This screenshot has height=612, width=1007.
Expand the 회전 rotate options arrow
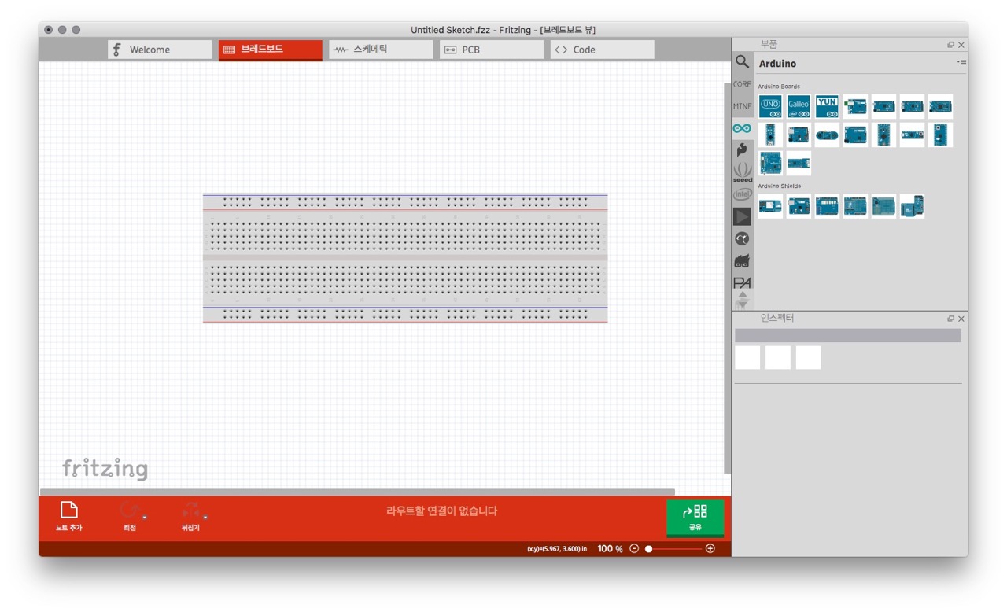click(x=145, y=517)
